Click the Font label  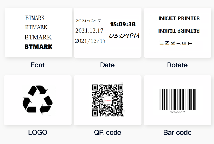coord(38,65)
